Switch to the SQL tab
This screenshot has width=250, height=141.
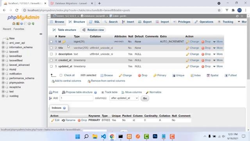(95, 22)
